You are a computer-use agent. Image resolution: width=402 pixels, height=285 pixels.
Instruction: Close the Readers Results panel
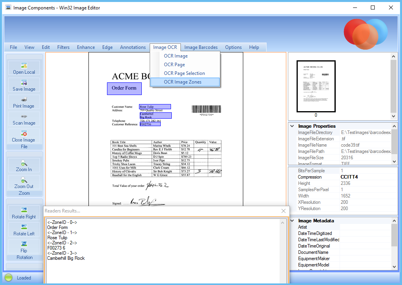(x=283, y=211)
